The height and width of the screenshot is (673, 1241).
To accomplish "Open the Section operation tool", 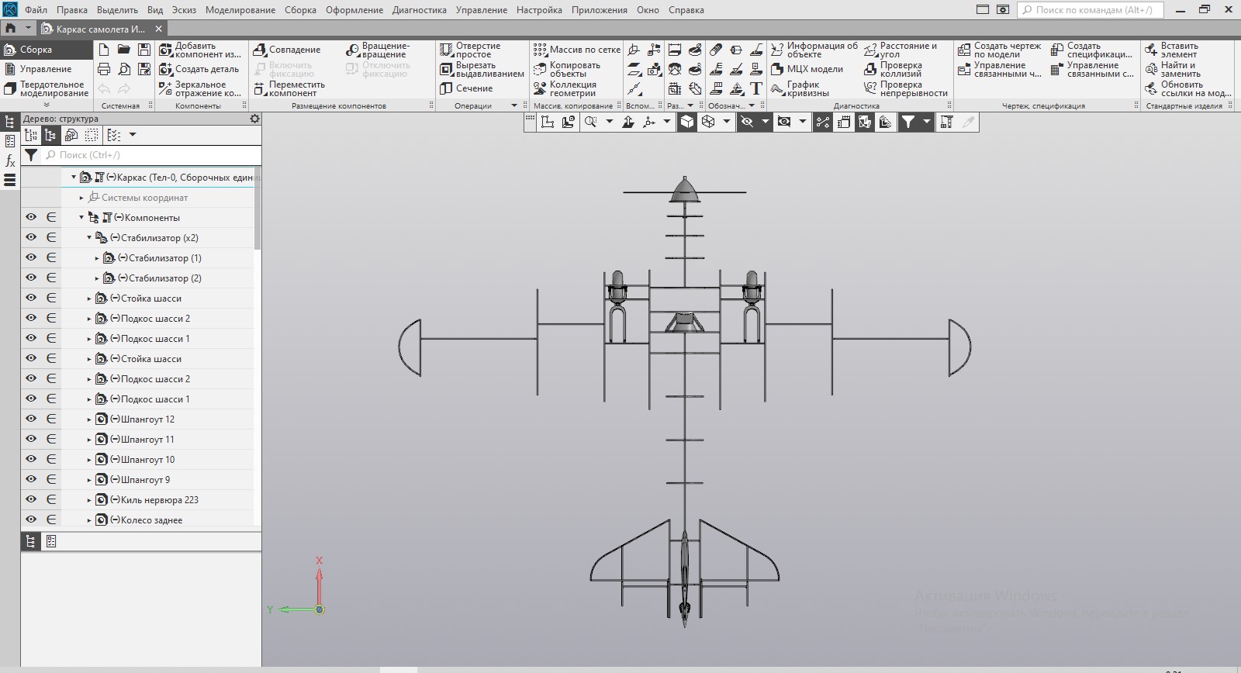I will (x=446, y=88).
